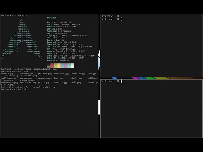Select the 'Uptime: 1 min' line
This screenshot has width=203, height=152.
pos(54,29)
